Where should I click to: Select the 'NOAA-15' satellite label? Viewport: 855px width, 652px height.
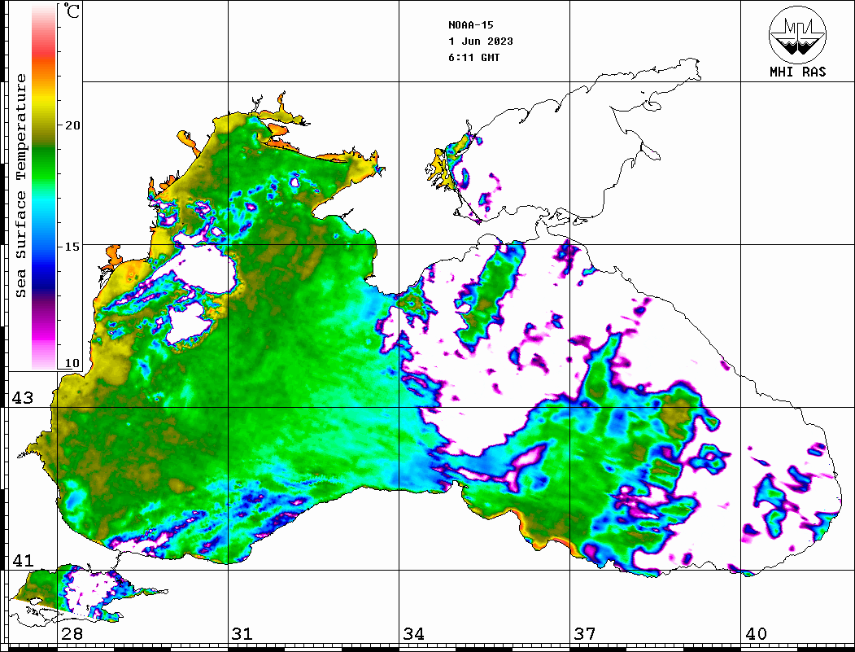470,25
